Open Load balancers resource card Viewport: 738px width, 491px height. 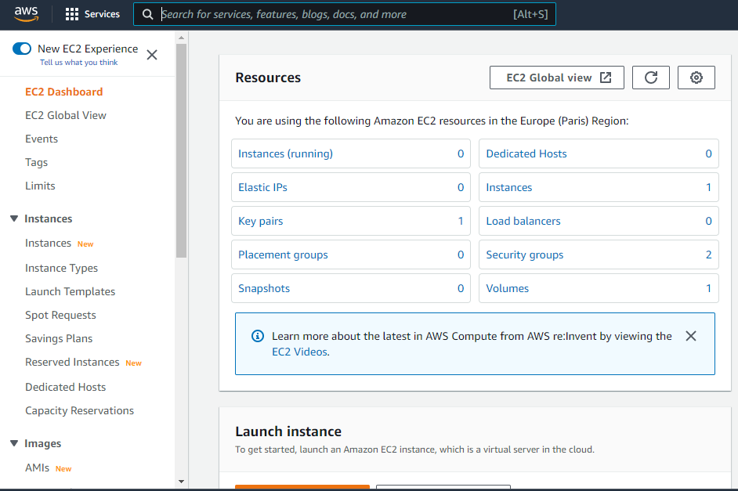point(599,221)
